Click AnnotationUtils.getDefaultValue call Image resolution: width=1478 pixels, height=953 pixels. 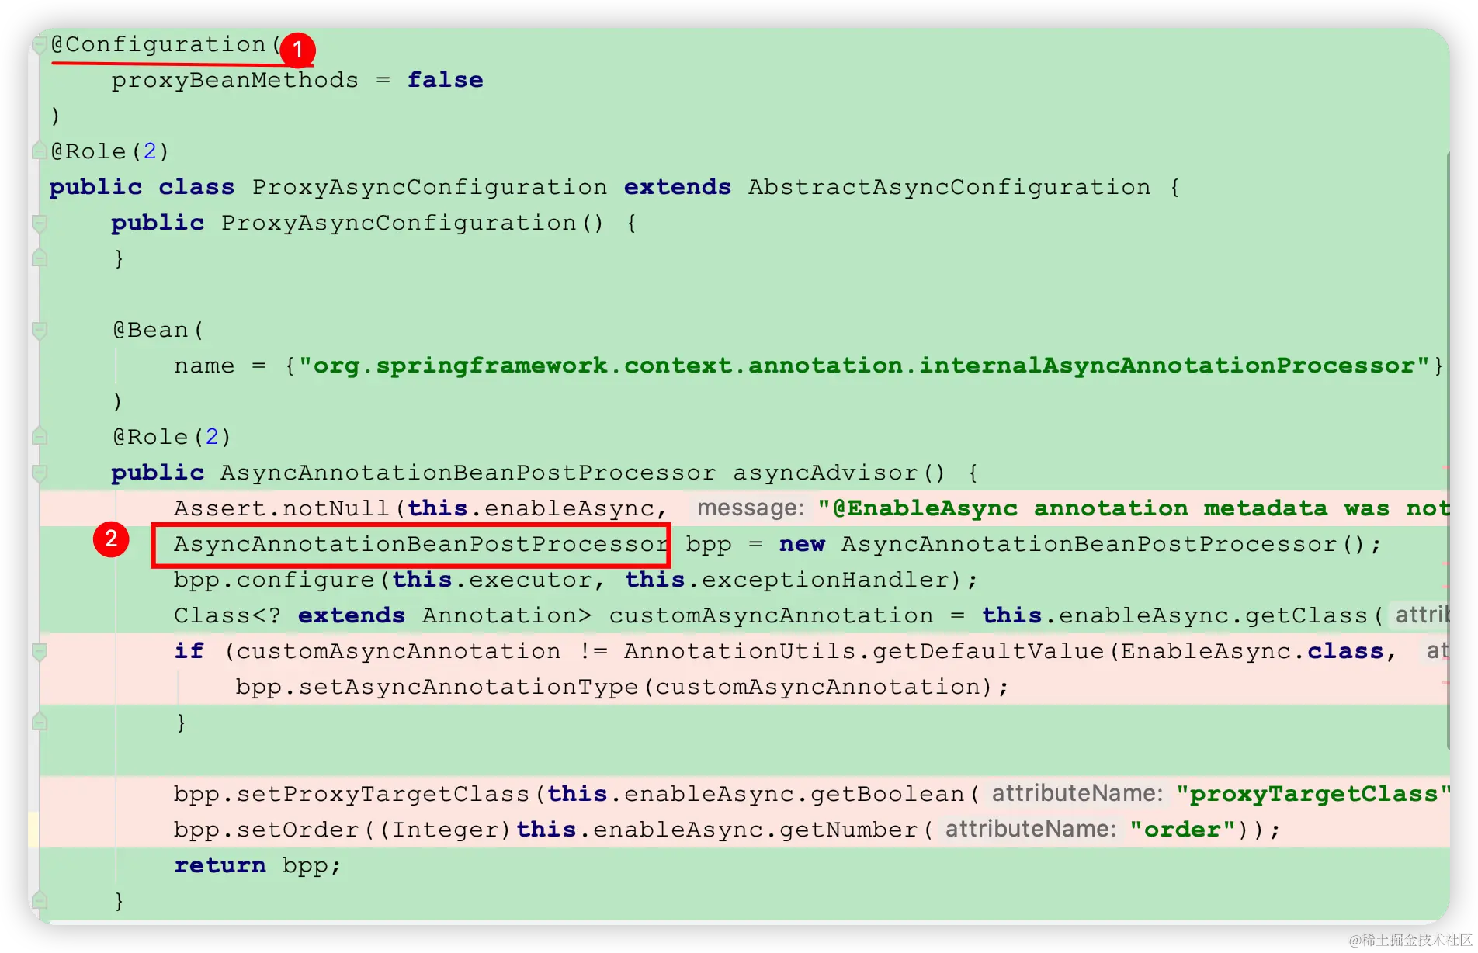point(864,651)
